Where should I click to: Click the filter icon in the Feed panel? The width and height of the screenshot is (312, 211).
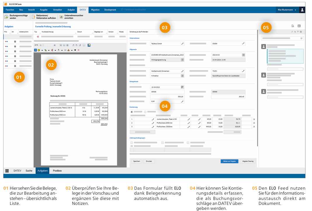pyautogui.click(x=298, y=32)
